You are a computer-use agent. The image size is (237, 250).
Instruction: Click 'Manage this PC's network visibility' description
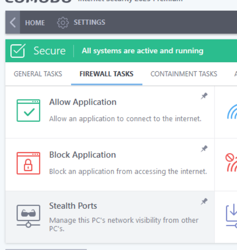pyautogui.click(x=124, y=224)
